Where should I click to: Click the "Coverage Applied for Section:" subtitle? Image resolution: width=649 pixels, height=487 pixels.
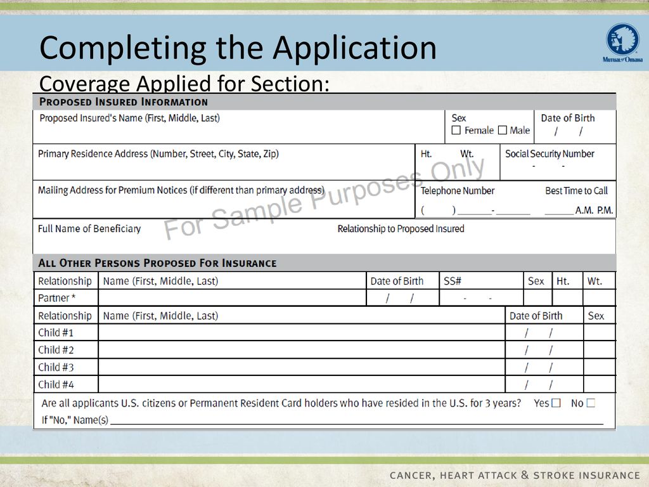[184, 83]
